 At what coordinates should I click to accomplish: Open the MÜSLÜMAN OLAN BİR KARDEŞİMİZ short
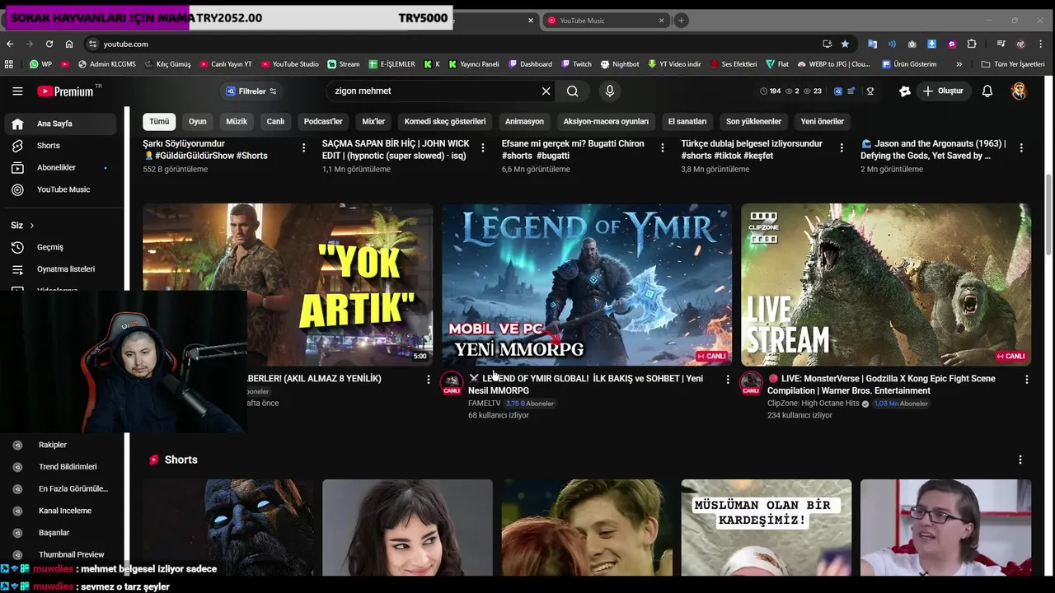(x=767, y=528)
